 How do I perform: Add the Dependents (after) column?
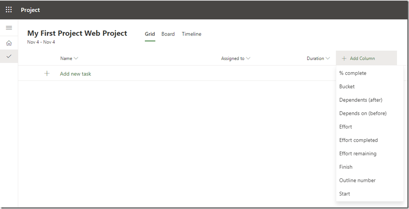coord(360,100)
